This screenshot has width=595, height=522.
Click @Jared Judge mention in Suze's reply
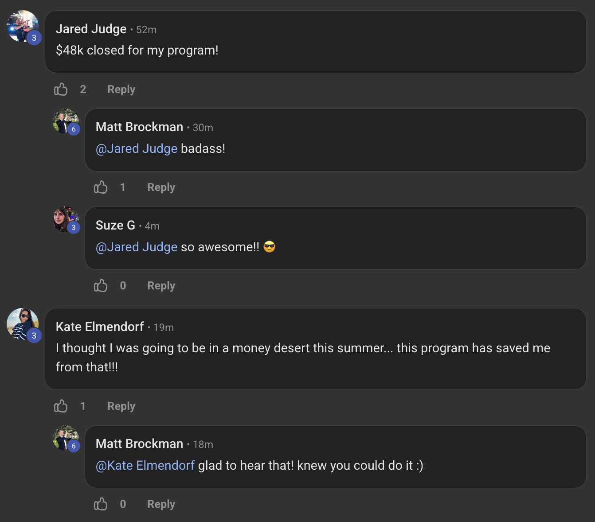137,247
